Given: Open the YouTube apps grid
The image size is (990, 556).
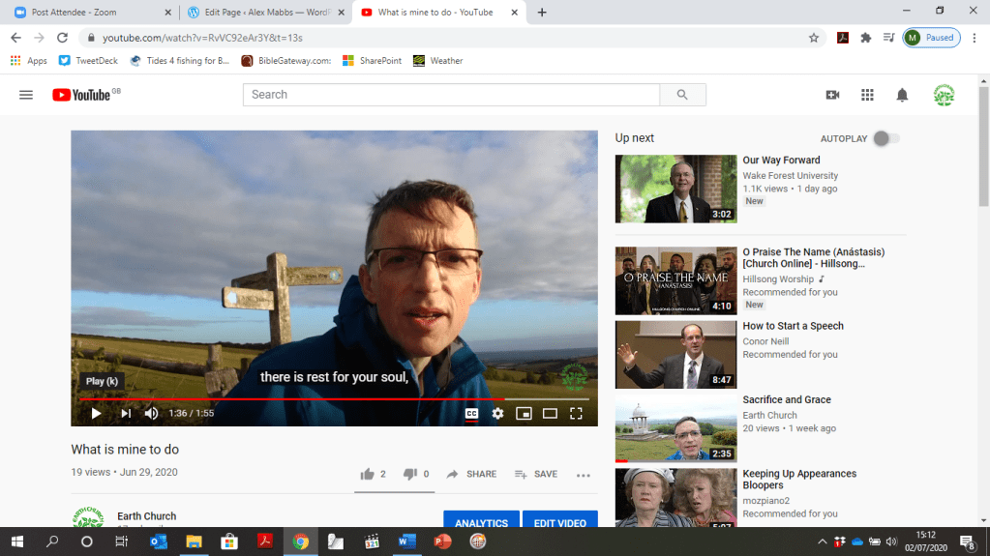Looking at the screenshot, I should [x=867, y=95].
